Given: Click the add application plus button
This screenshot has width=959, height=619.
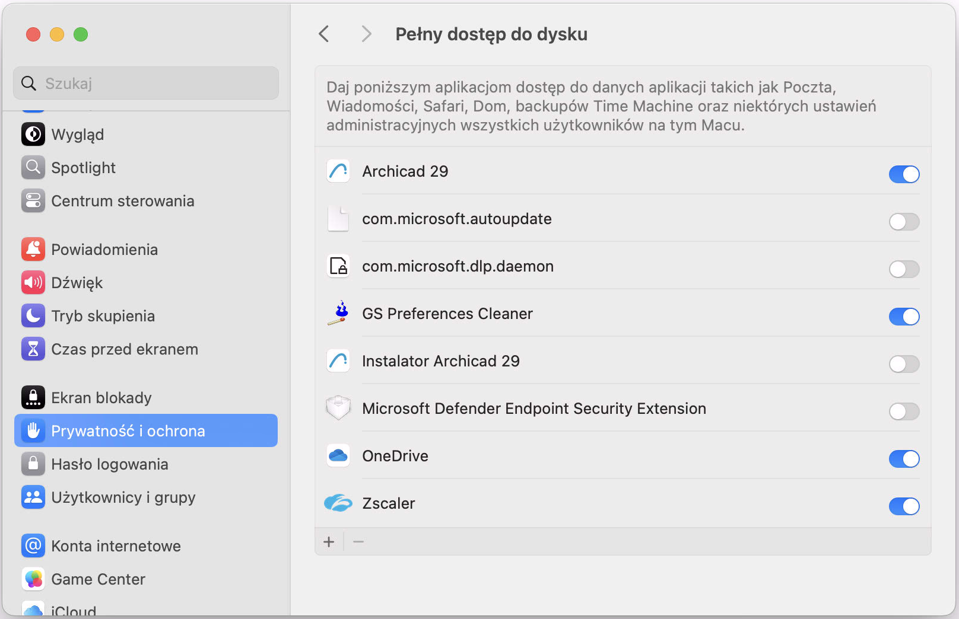Looking at the screenshot, I should coord(329,541).
